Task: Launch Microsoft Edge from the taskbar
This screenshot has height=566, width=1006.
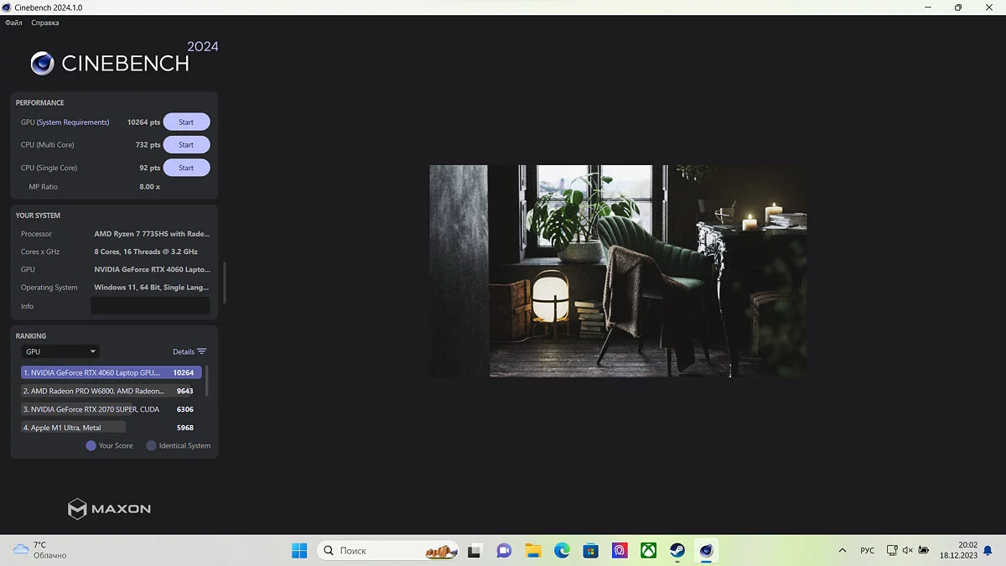Action: click(x=562, y=551)
